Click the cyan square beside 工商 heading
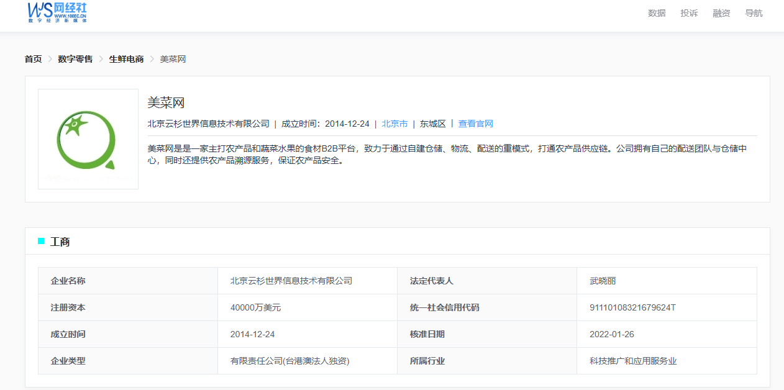Screen dimensions: 784x390 41,241
